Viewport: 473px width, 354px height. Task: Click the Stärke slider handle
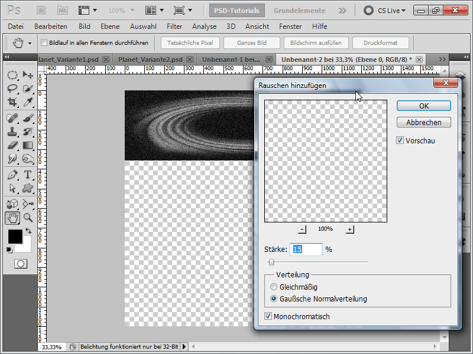click(271, 262)
